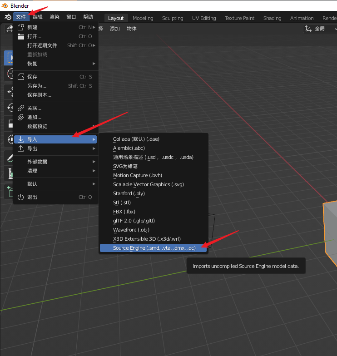
Task: Open the 文件 (File) menu
Action: 21,17
